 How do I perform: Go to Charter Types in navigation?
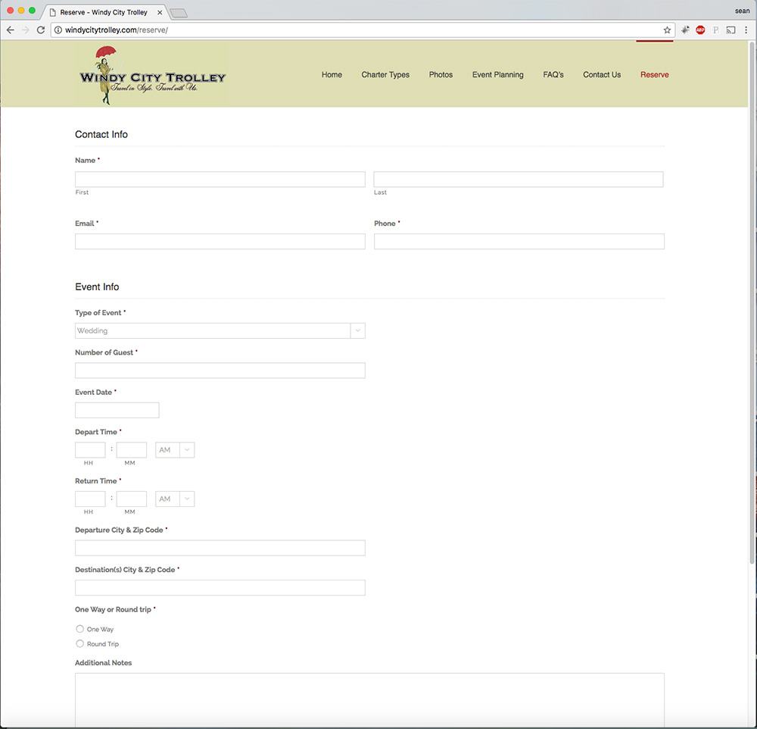click(385, 75)
